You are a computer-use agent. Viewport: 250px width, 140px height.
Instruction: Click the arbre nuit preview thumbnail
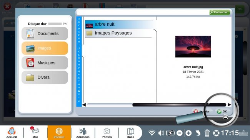click(x=193, y=46)
